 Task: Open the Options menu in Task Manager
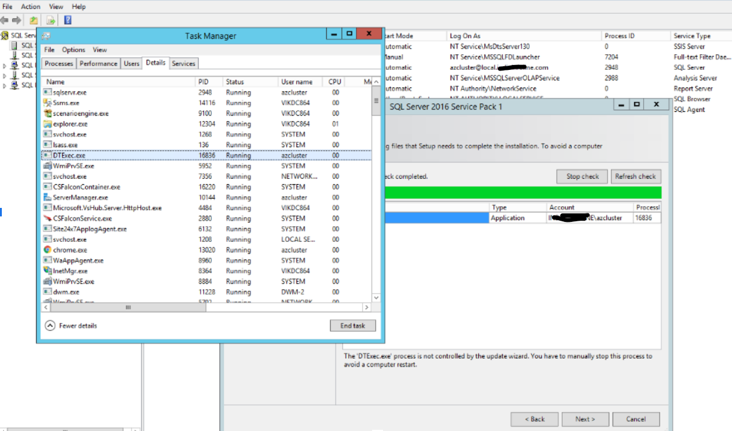(x=74, y=50)
